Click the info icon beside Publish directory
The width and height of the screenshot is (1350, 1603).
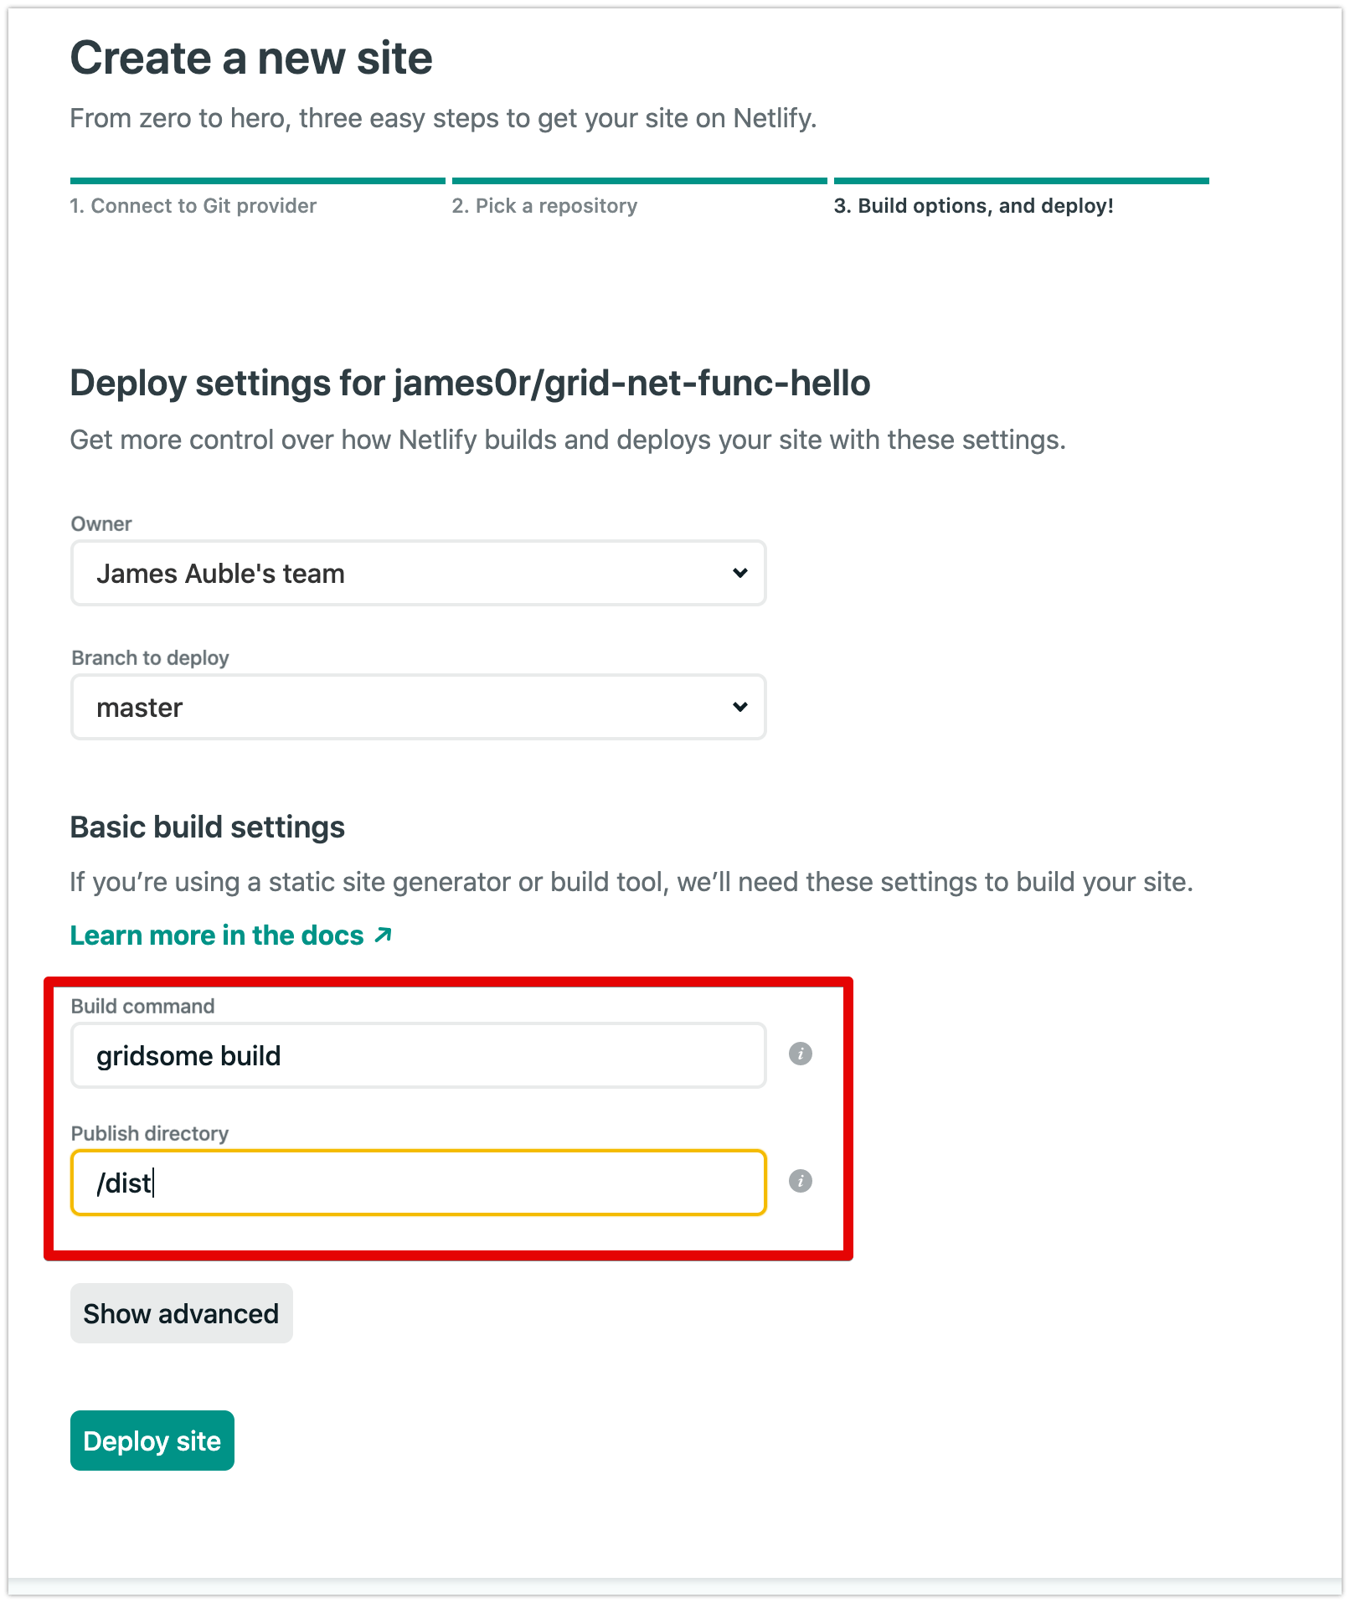point(801,1183)
